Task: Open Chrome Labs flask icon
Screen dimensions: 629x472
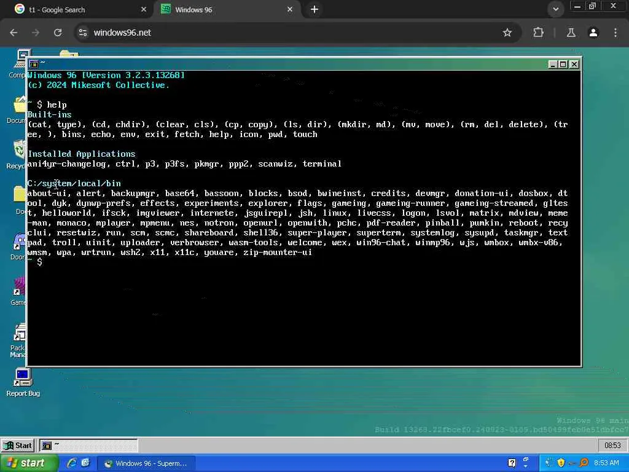Action: [x=571, y=33]
